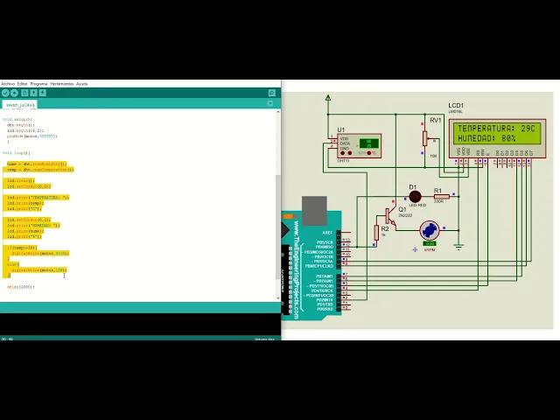
Task: Select the ground terminal symbol
Action: pos(458,247)
